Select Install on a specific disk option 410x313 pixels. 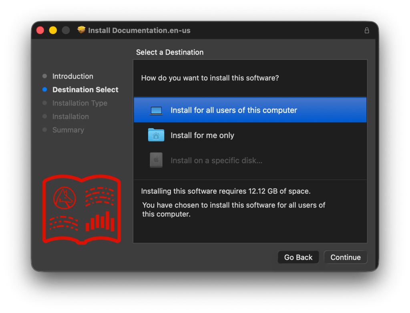[216, 161]
